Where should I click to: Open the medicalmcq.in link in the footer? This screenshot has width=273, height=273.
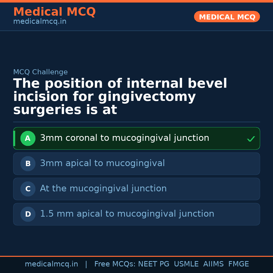[x=51, y=264]
